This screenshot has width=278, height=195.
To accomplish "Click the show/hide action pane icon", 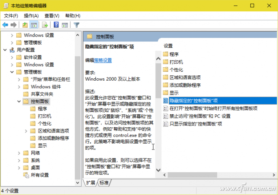I will 65,25.
